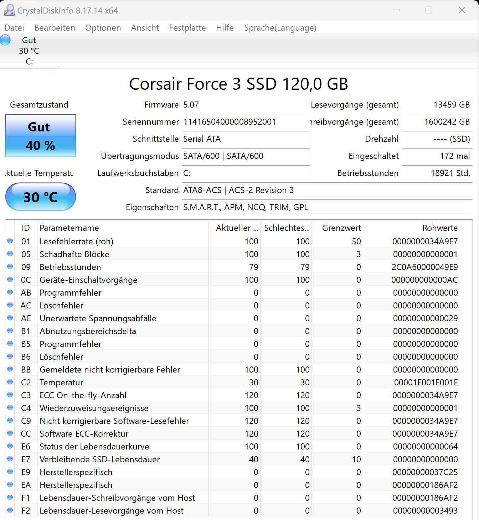Click status orb of Status der Lebensdauerkurve
Image resolution: width=479 pixels, height=520 pixels.
pos(10,446)
